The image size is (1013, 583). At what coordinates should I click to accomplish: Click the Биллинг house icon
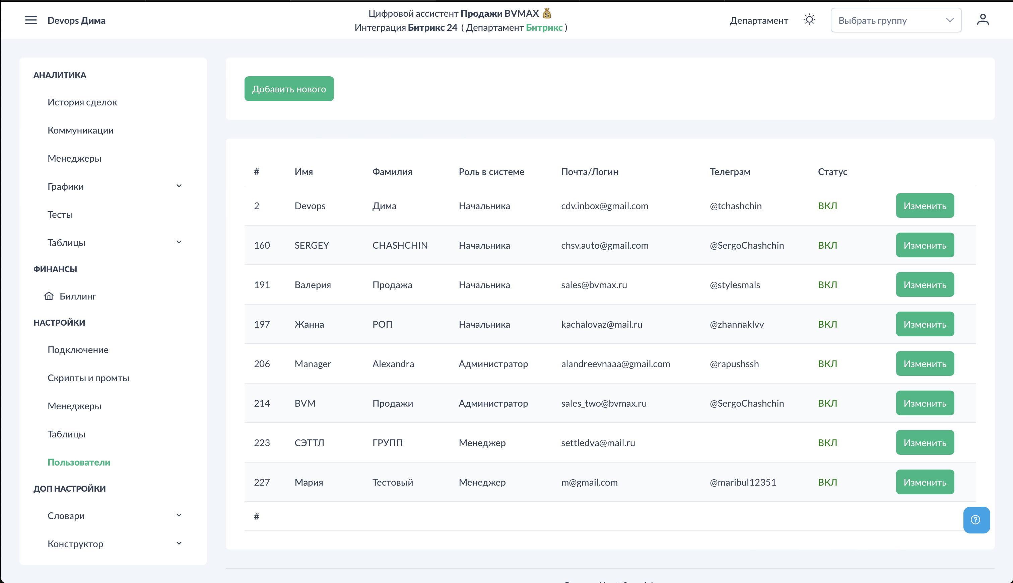(x=49, y=296)
